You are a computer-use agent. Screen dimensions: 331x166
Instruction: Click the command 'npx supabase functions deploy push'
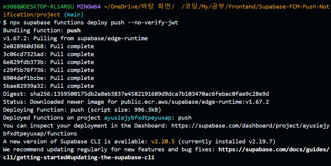click(x=67, y=23)
